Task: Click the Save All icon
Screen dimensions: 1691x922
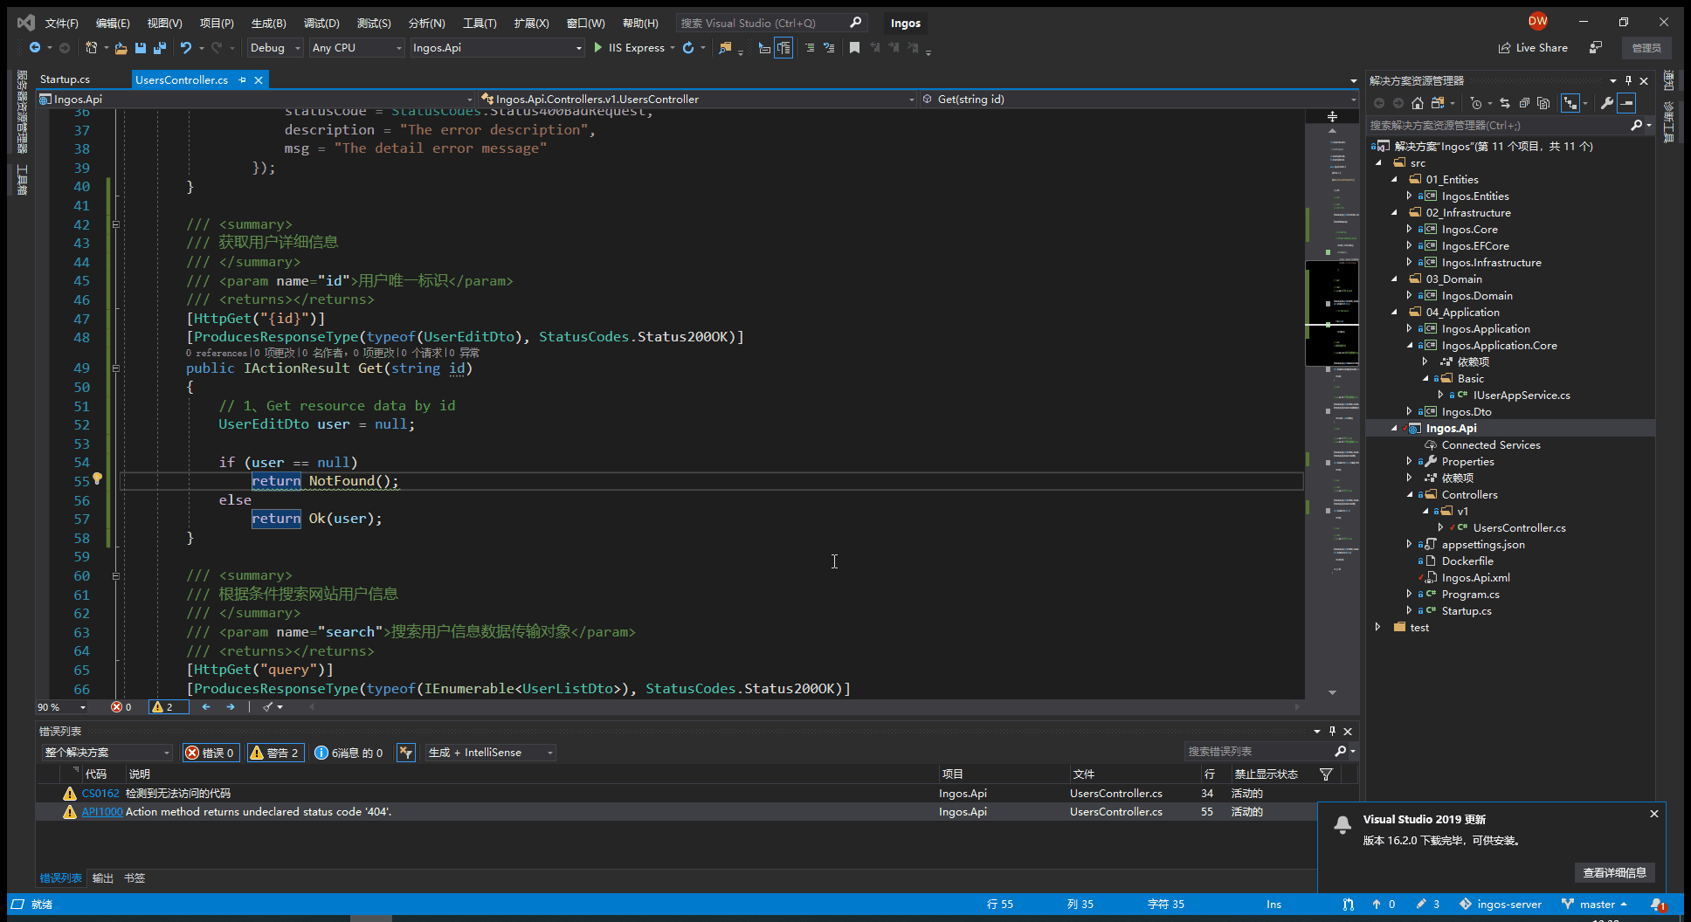Action: tap(159, 48)
